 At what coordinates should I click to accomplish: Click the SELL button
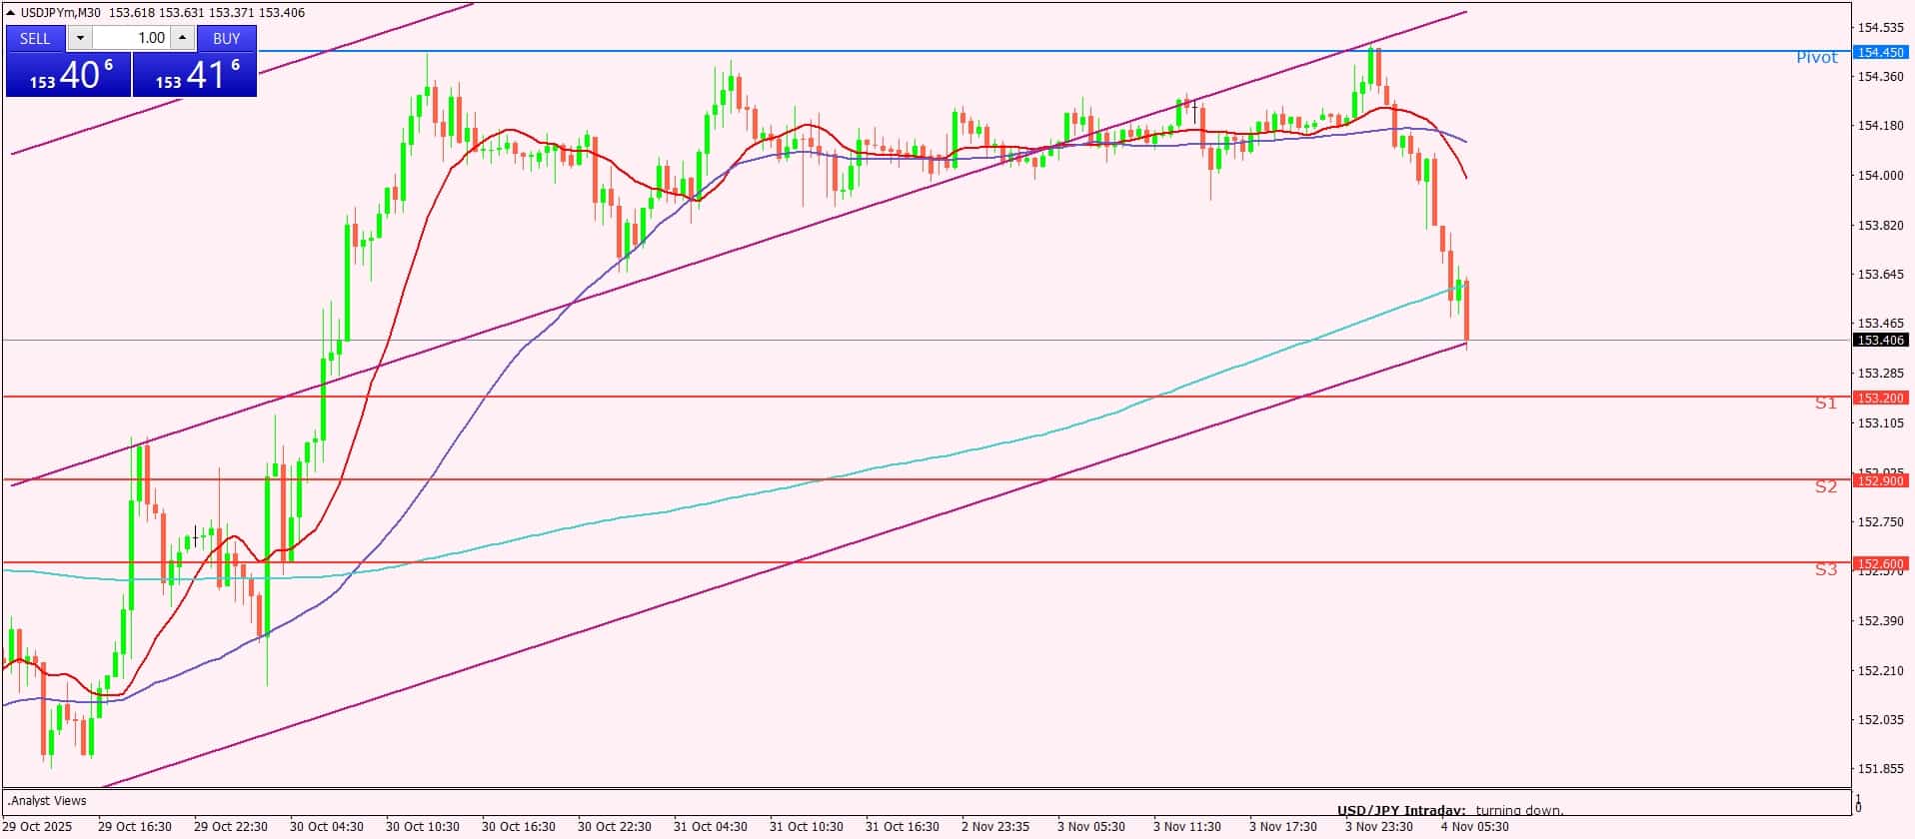35,38
